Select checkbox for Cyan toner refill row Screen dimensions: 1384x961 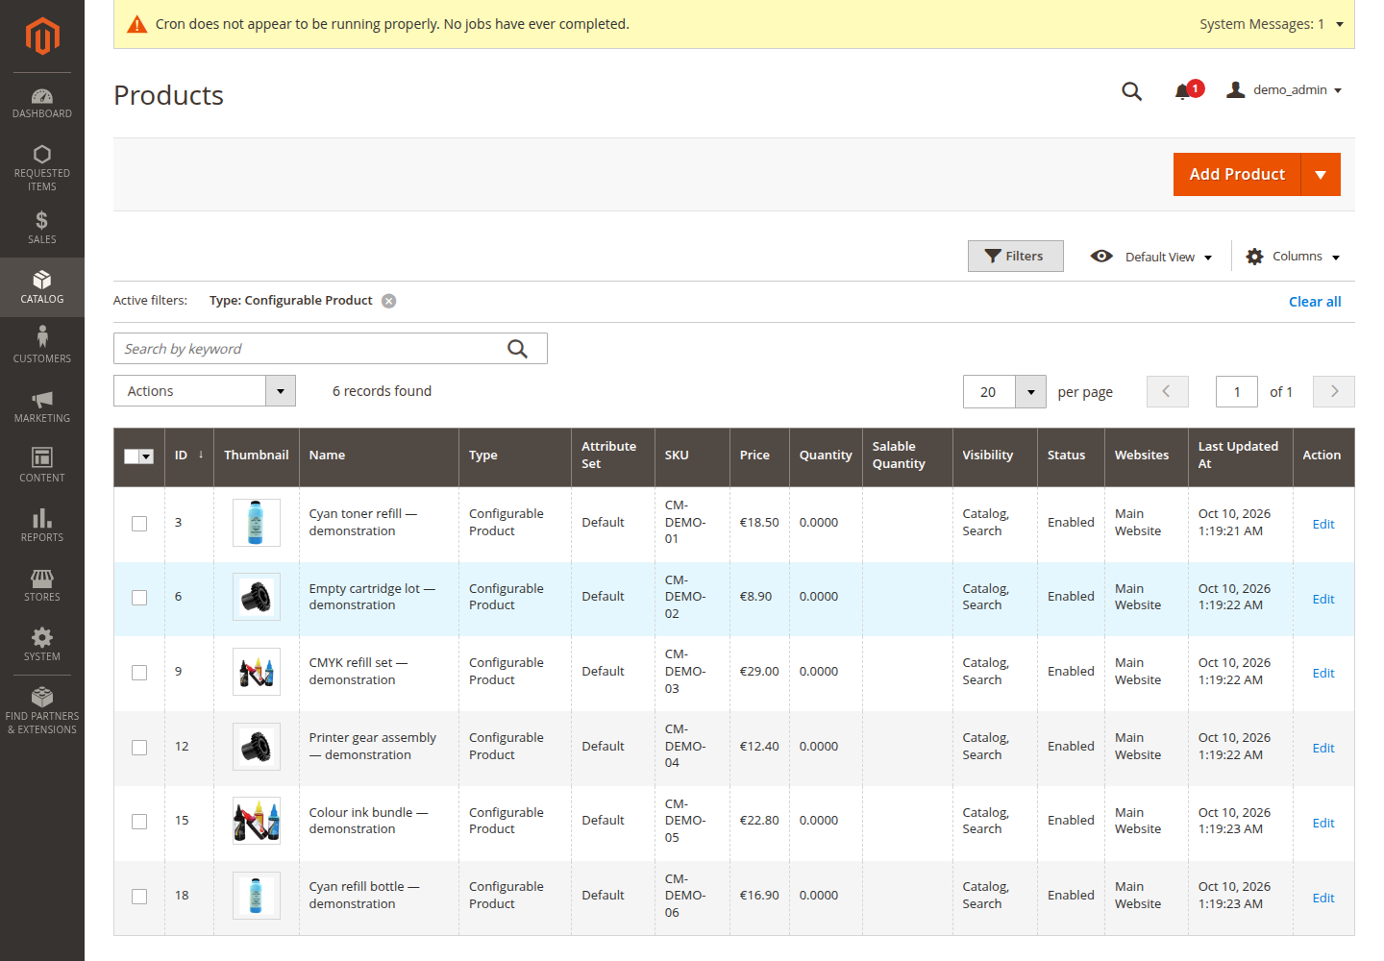click(139, 524)
